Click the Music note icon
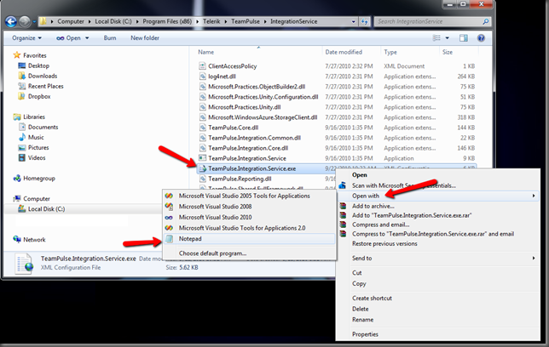The height and width of the screenshot is (347, 549). coord(22,137)
